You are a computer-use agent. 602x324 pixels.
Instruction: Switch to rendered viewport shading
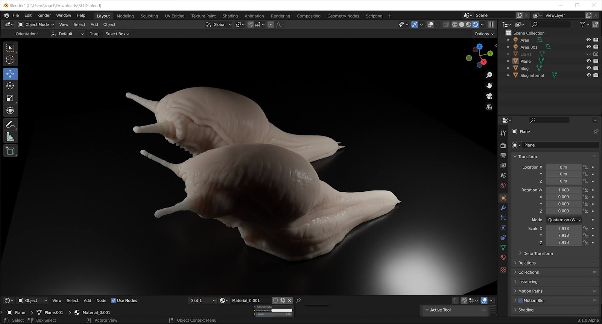click(476, 24)
